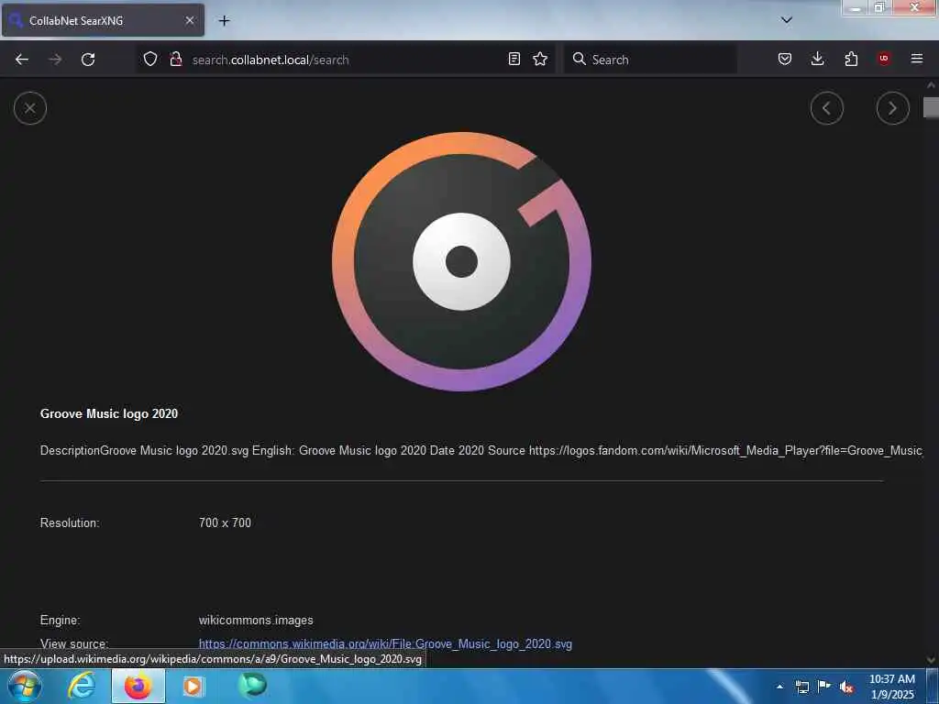This screenshot has width=939, height=704.
Task: Open the commons.wikimedia.org view source link
Action: (385, 644)
